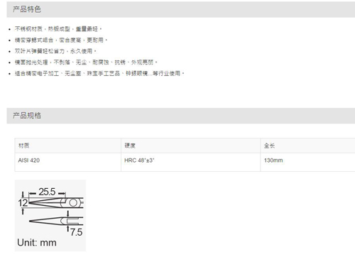Click the Unit: mm caption

coord(37,243)
